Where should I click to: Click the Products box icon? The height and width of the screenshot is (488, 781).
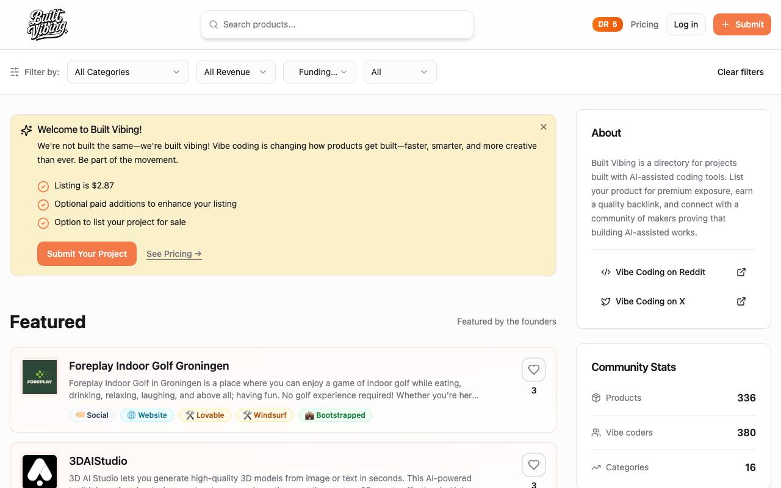[x=596, y=398]
